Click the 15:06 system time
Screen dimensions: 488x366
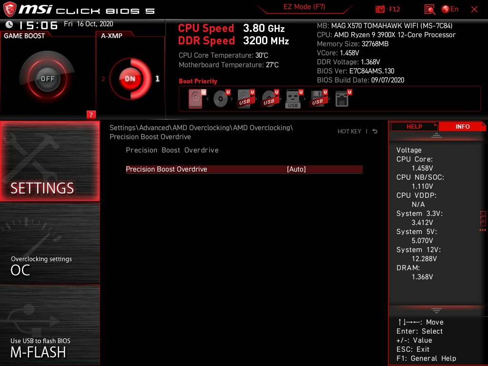click(x=39, y=25)
